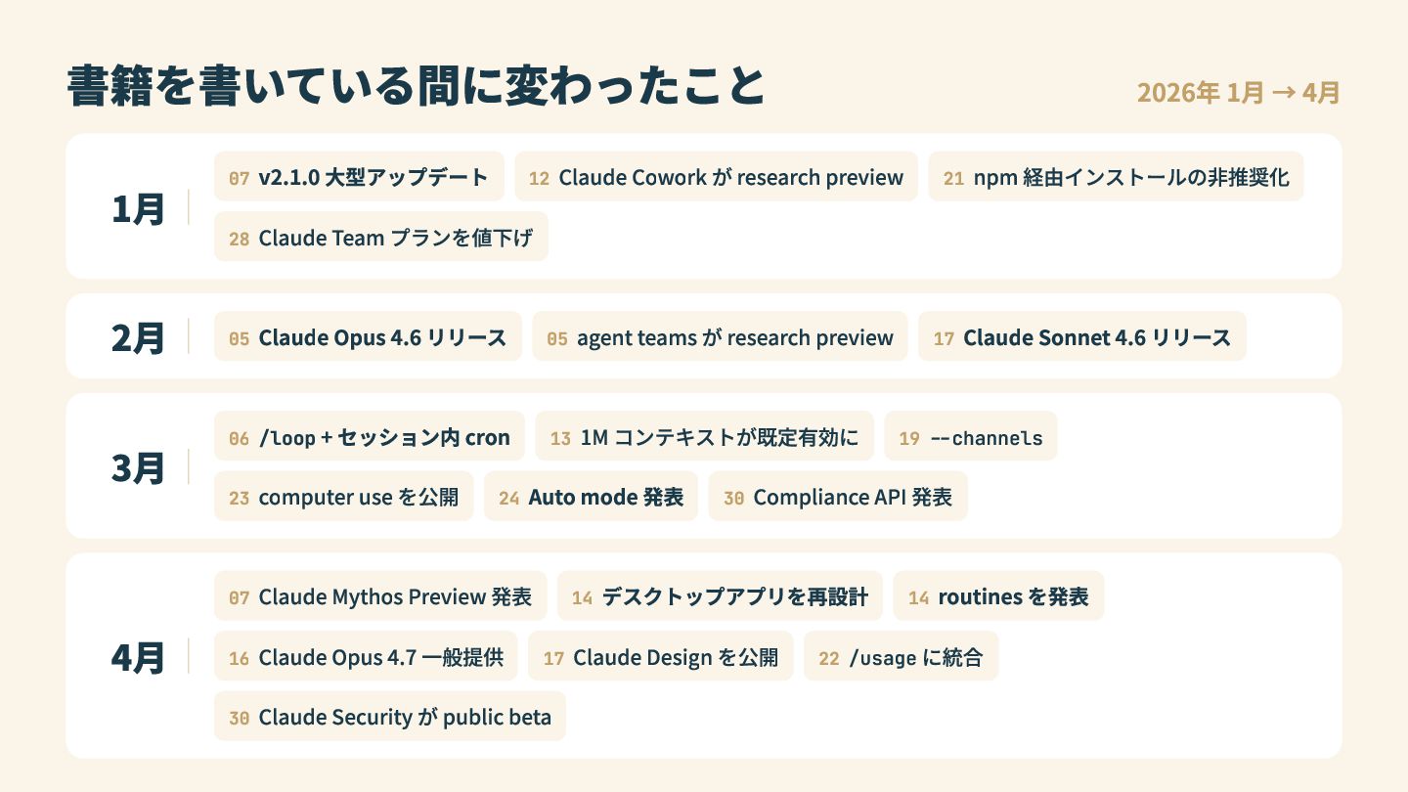This screenshot has width=1408, height=792.
Task: Click the Compliance API 発表 chip
Action: click(x=838, y=496)
